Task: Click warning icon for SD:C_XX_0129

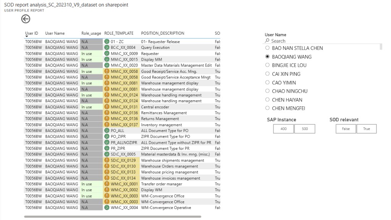Action: [107, 160]
